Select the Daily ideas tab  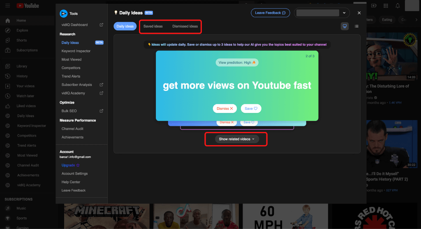pos(125,26)
